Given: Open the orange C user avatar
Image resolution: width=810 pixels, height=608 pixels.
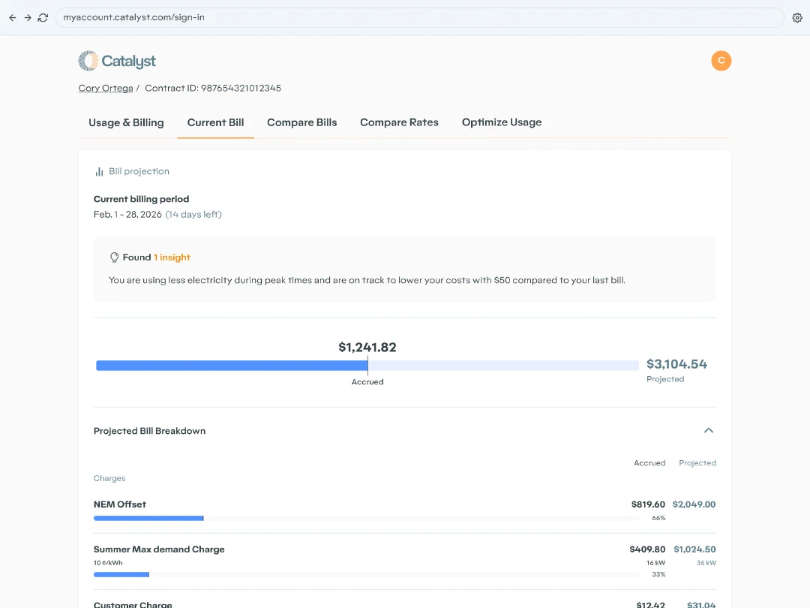Looking at the screenshot, I should tap(721, 61).
